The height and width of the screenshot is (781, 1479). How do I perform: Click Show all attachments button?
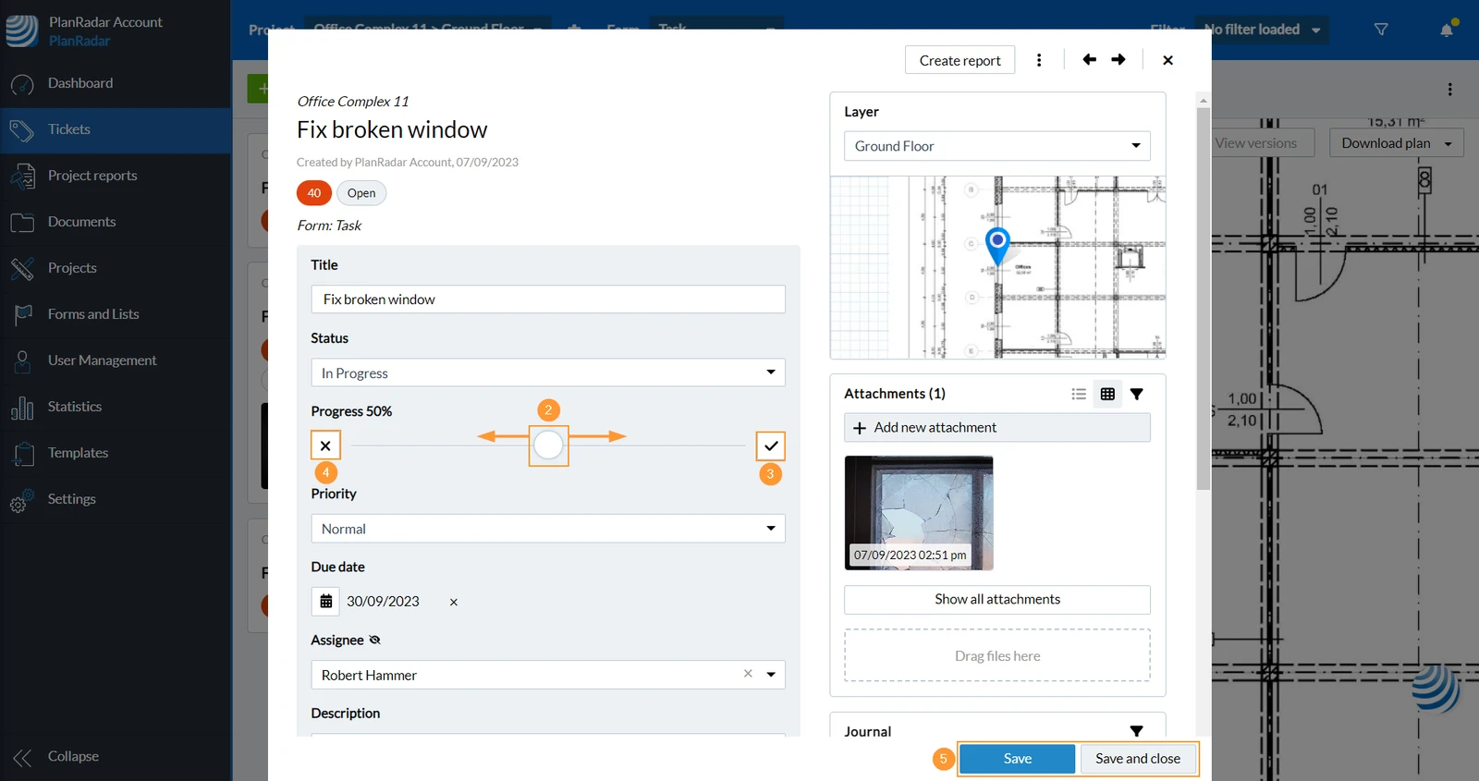(997, 600)
